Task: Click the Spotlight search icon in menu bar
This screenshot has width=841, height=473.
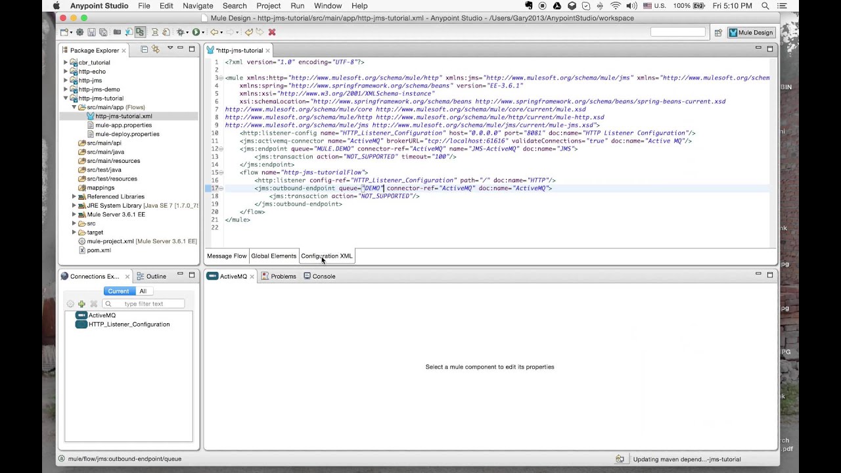Action: [765, 6]
